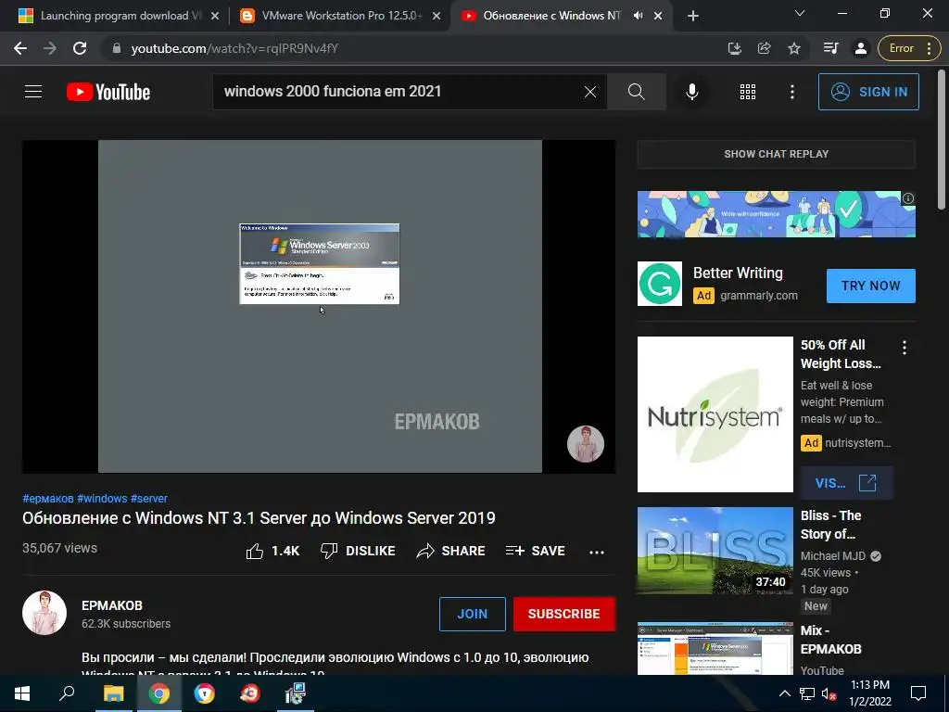This screenshot has height=712, width=949.
Task: Click SHARE under the video
Action: [x=451, y=551]
